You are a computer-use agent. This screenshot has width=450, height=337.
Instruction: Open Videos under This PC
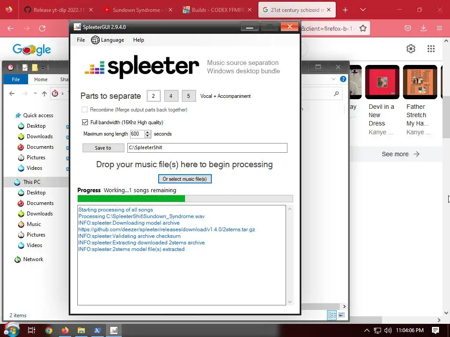tap(30, 245)
